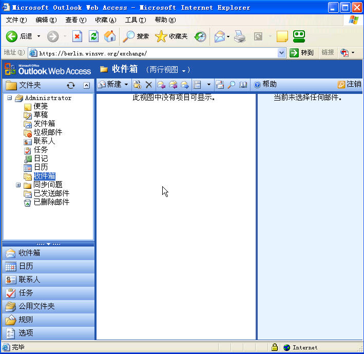Open the address book icon in OWA toolbar

(243, 85)
